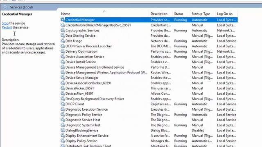Click the Device Install Service gear icon
Screen dimensions: 262x147
[63, 62]
